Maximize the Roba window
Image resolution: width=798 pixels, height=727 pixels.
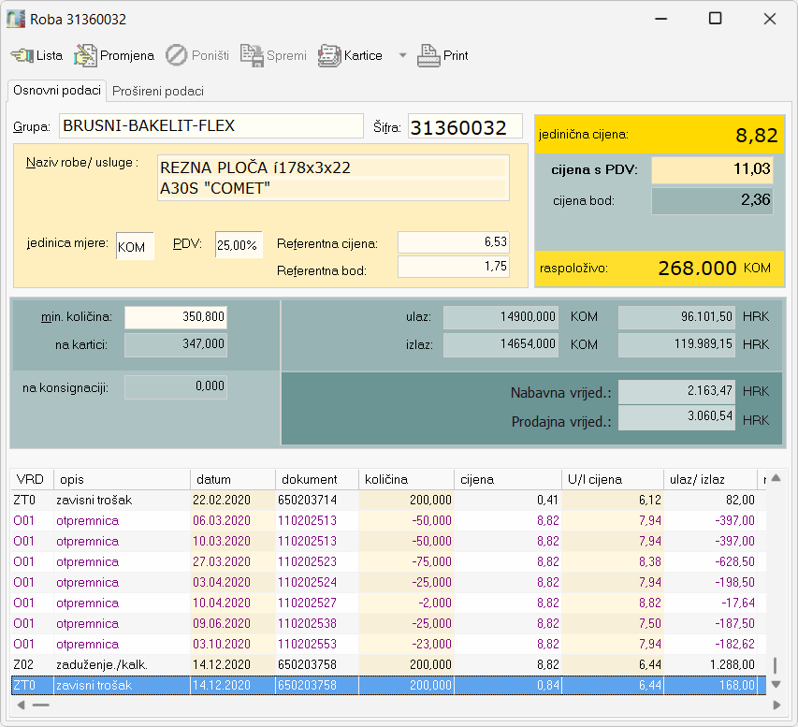(x=715, y=19)
